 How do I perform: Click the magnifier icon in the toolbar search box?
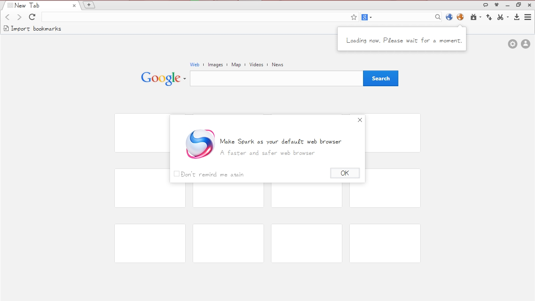point(438,17)
